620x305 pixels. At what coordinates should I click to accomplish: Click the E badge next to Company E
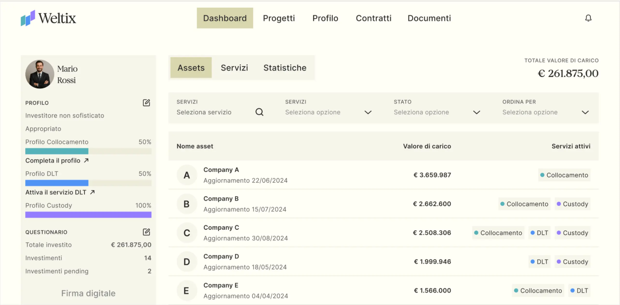pos(187,290)
